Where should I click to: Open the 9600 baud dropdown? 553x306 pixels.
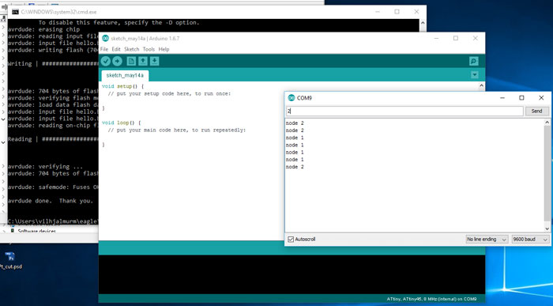click(x=530, y=240)
